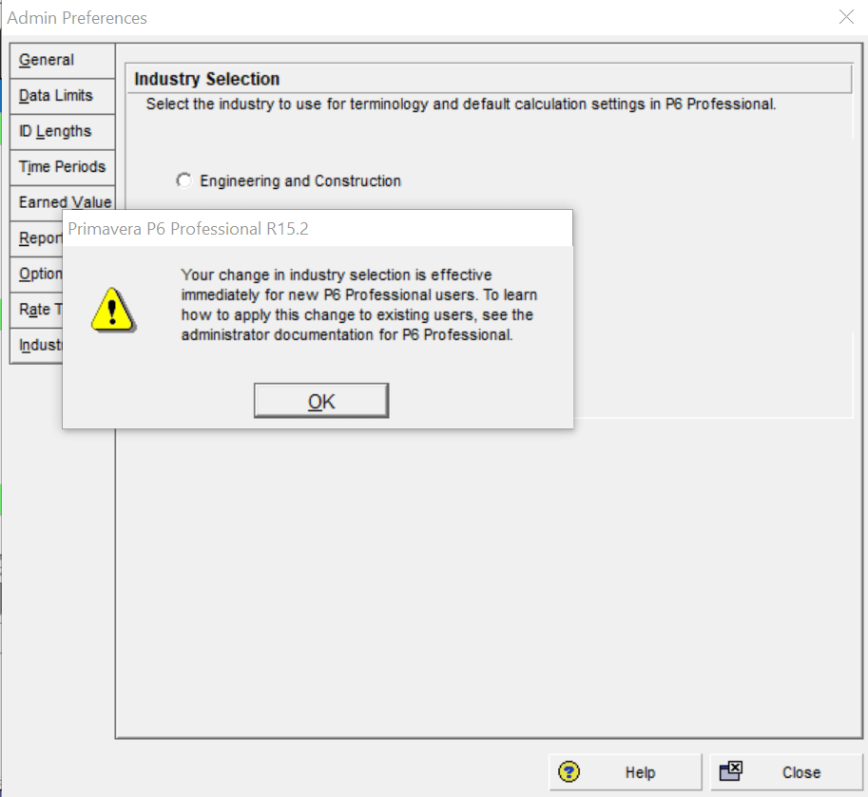Select the partially hidden Industry tab

click(x=36, y=345)
